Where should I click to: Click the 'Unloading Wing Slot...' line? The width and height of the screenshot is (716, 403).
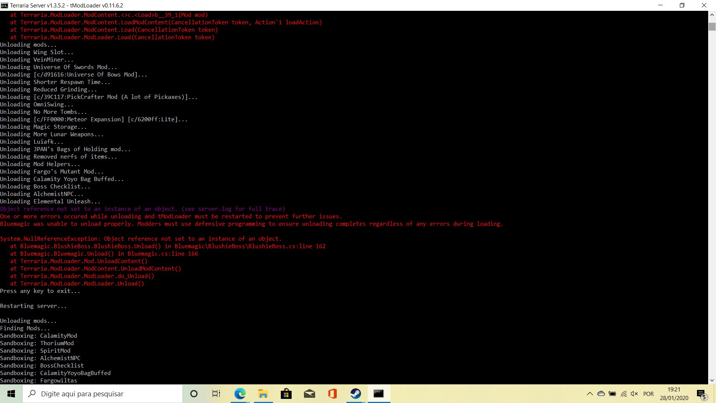37,52
